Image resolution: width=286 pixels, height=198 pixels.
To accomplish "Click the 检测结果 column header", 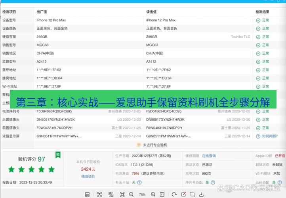I will click(262, 12).
